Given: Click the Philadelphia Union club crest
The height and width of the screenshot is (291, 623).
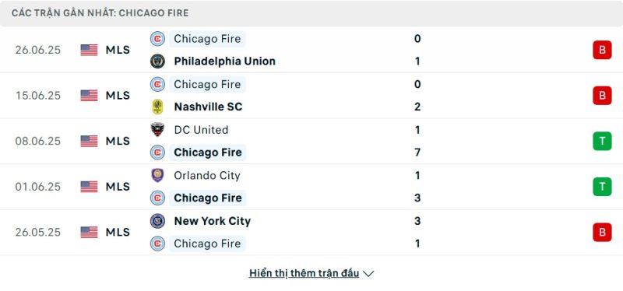Looking at the screenshot, I should click(157, 61).
